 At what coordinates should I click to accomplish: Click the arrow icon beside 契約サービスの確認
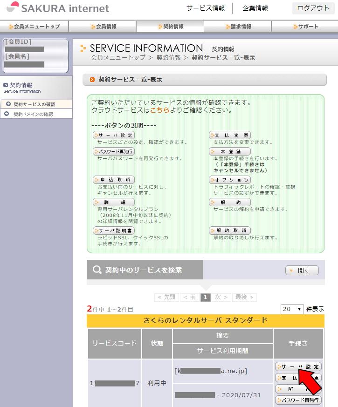coord(8,104)
